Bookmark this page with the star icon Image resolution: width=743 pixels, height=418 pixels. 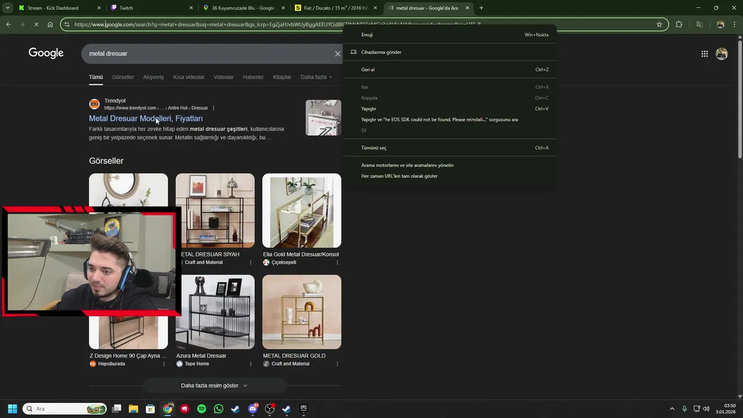(659, 24)
